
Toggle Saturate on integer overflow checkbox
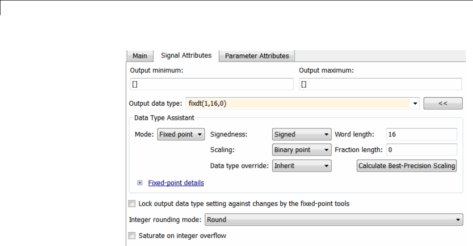(x=132, y=236)
